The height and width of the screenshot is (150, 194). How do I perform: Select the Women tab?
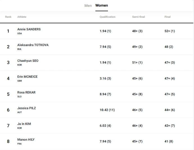click(x=101, y=5)
